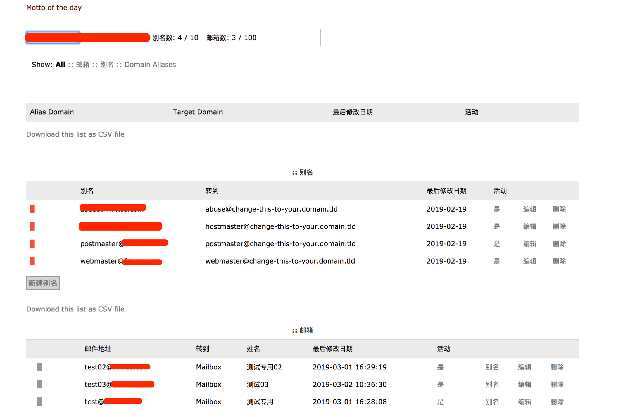Viewport: 628px width, 417px height.
Task: Toggle active status 是 for abuse alias
Action: (x=496, y=209)
